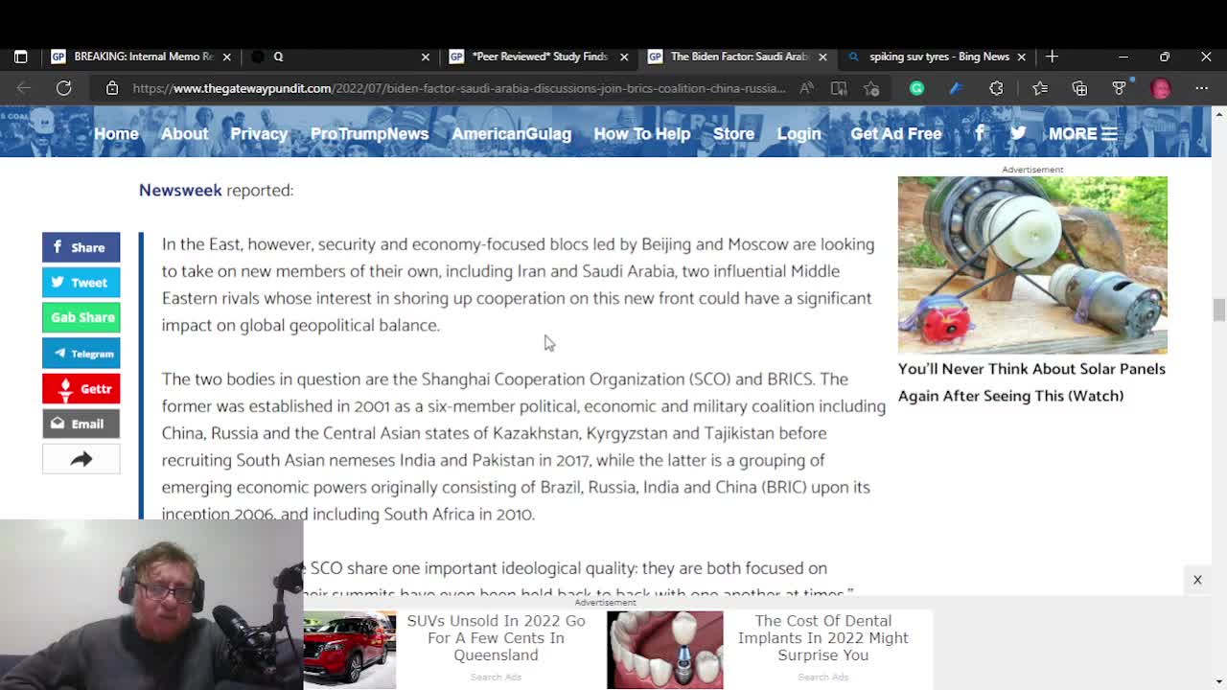Follow the Newsweek hyperlink
The height and width of the screenshot is (690, 1227).
180,190
